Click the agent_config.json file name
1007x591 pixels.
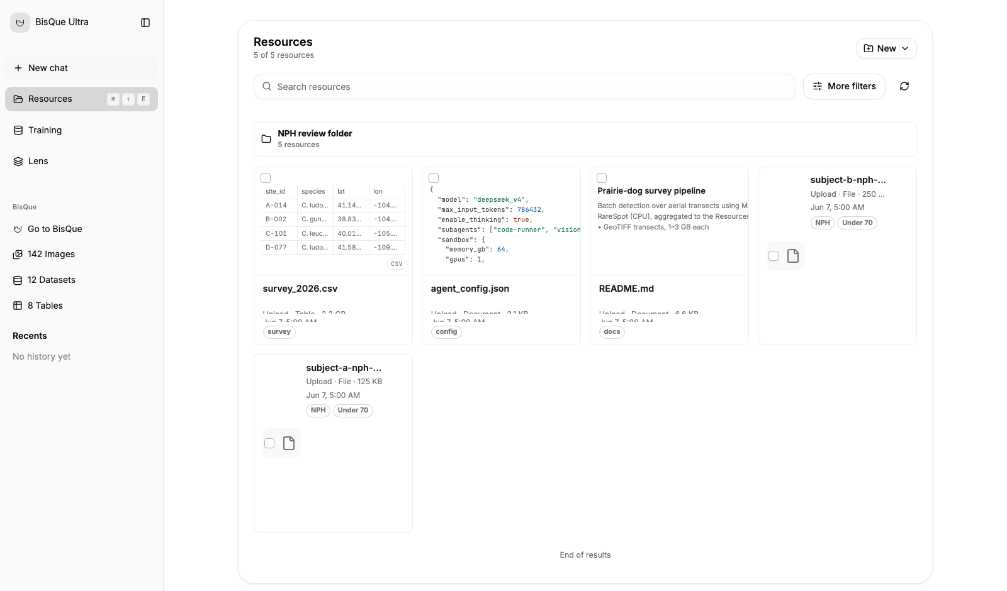470,289
